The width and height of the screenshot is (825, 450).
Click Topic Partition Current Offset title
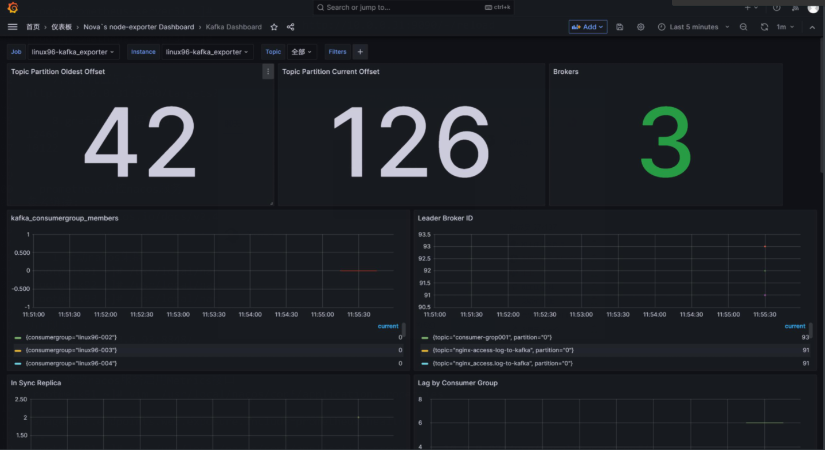[x=331, y=72]
